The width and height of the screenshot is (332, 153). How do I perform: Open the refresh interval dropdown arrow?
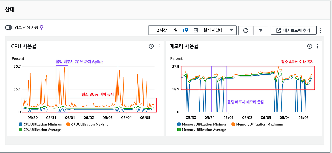click(x=261, y=30)
